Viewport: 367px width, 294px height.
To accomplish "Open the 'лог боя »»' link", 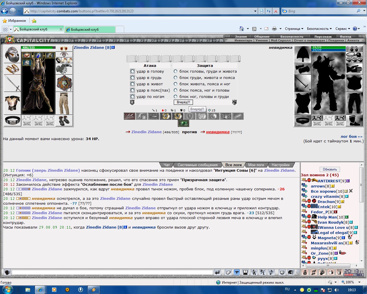I will (x=352, y=136).
